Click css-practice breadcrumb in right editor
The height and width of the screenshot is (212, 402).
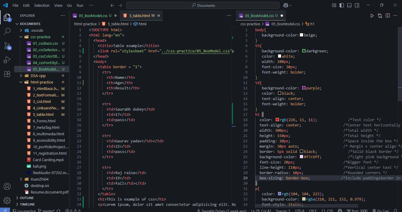[x=250, y=24]
